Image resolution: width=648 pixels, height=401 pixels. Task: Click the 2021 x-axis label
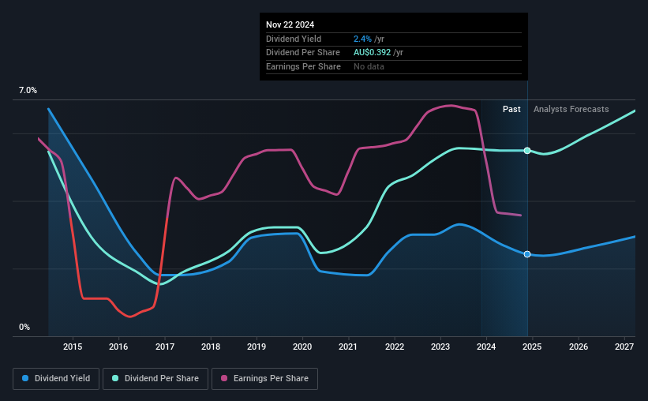pos(348,347)
